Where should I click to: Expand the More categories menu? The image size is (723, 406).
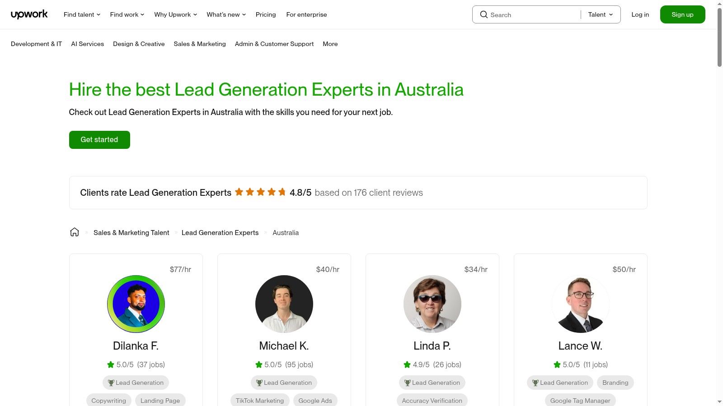coord(330,44)
